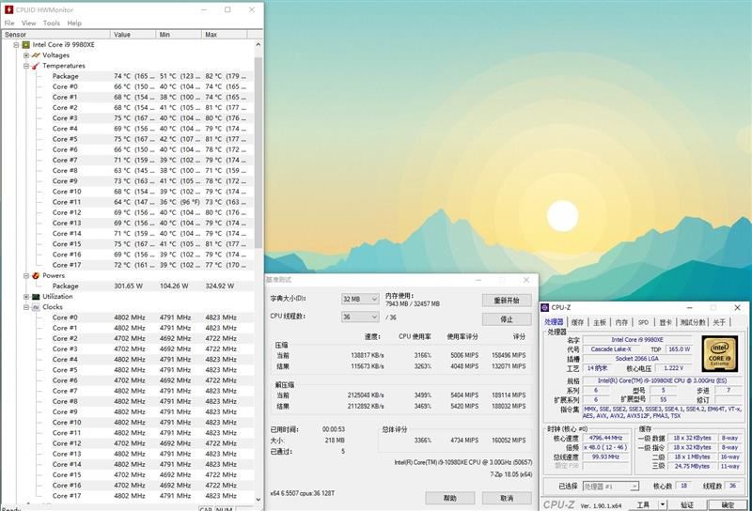Select the temperature Package row showing 74 °C
Image resolution: width=752 pixels, height=511 pixels.
point(152,76)
